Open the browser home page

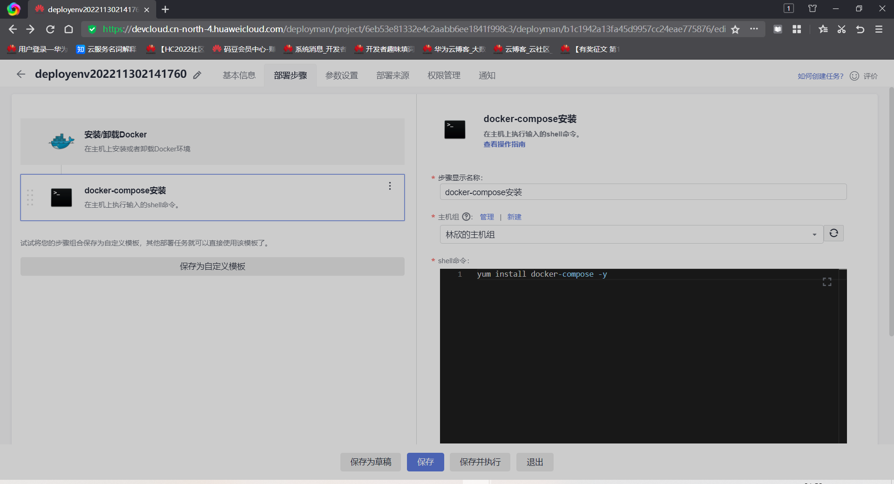pos(69,29)
